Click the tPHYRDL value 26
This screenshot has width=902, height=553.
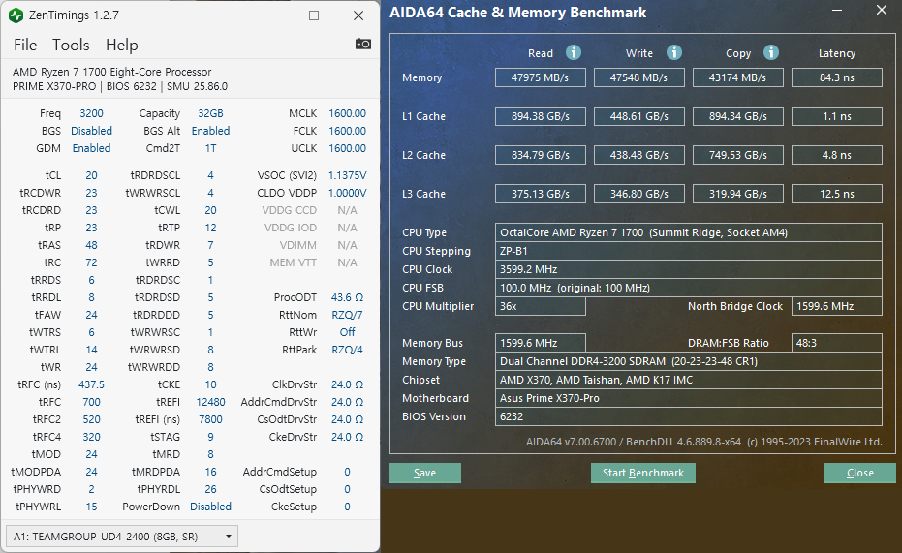[210, 489]
